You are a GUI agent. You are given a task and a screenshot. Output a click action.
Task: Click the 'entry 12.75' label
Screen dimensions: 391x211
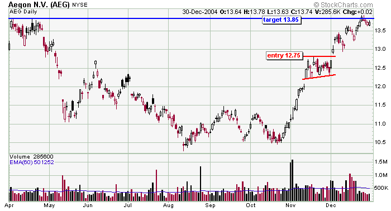(284, 56)
